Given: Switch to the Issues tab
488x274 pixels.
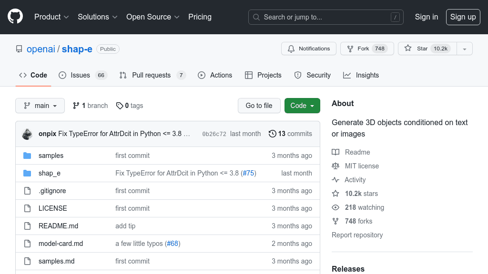Looking at the screenshot, I should click(80, 75).
